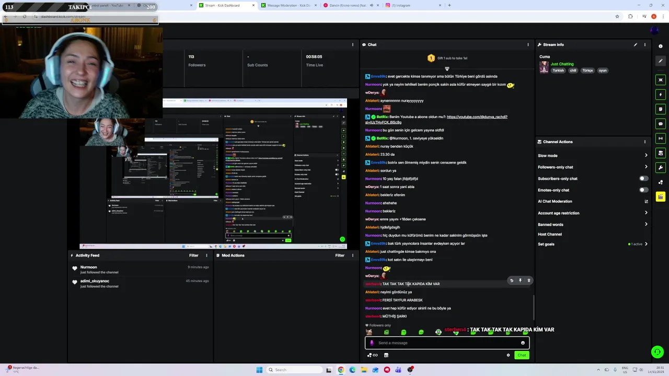This screenshot has height=376, width=669.
Task: Click the oyun stream tag
Action: 603,70
